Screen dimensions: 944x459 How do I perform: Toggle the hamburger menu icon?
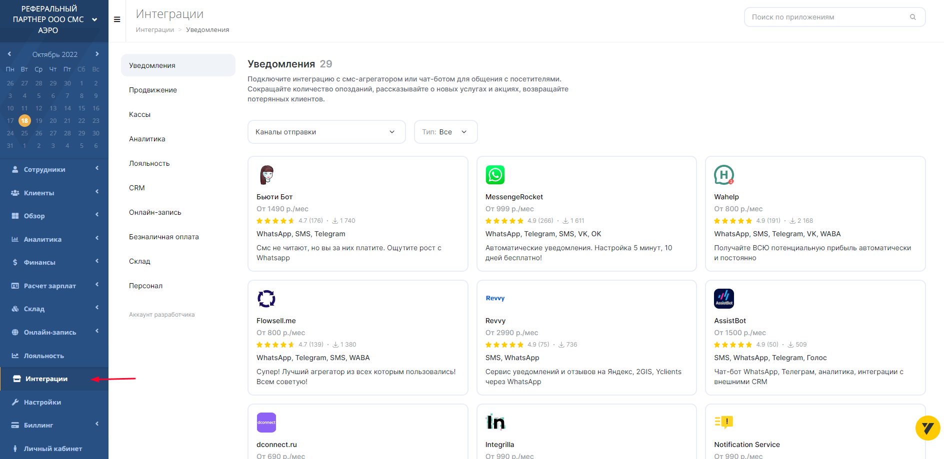point(117,19)
